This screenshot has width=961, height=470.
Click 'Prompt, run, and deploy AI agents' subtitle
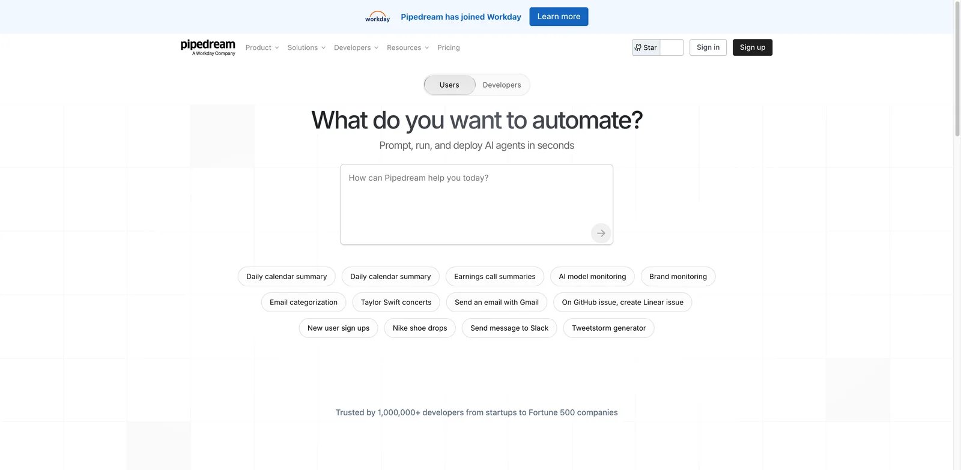pos(476,145)
